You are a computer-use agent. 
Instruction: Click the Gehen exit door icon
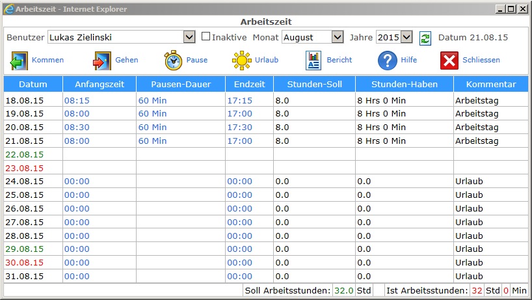pyautogui.click(x=102, y=61)
